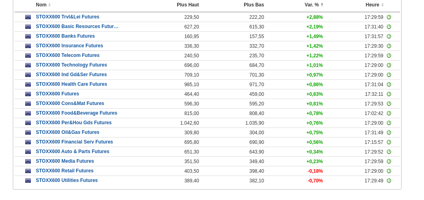Open the STOXX600 Auto & Parts Futures link

[x=73, y=152]
